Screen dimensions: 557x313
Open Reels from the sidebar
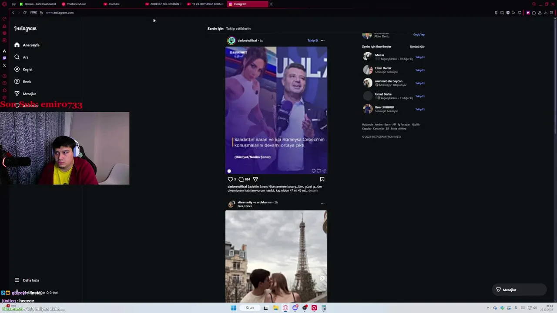click(x=23, y=82)
